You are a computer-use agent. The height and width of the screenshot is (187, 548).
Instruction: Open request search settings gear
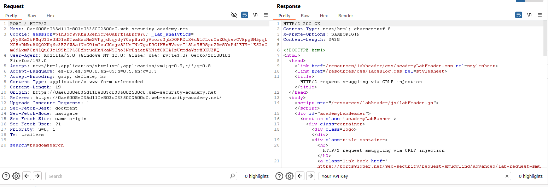coord(16,176)
